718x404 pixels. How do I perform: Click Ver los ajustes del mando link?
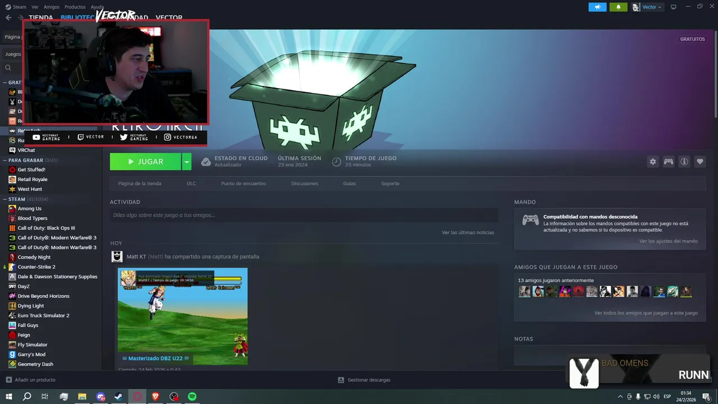669,241
